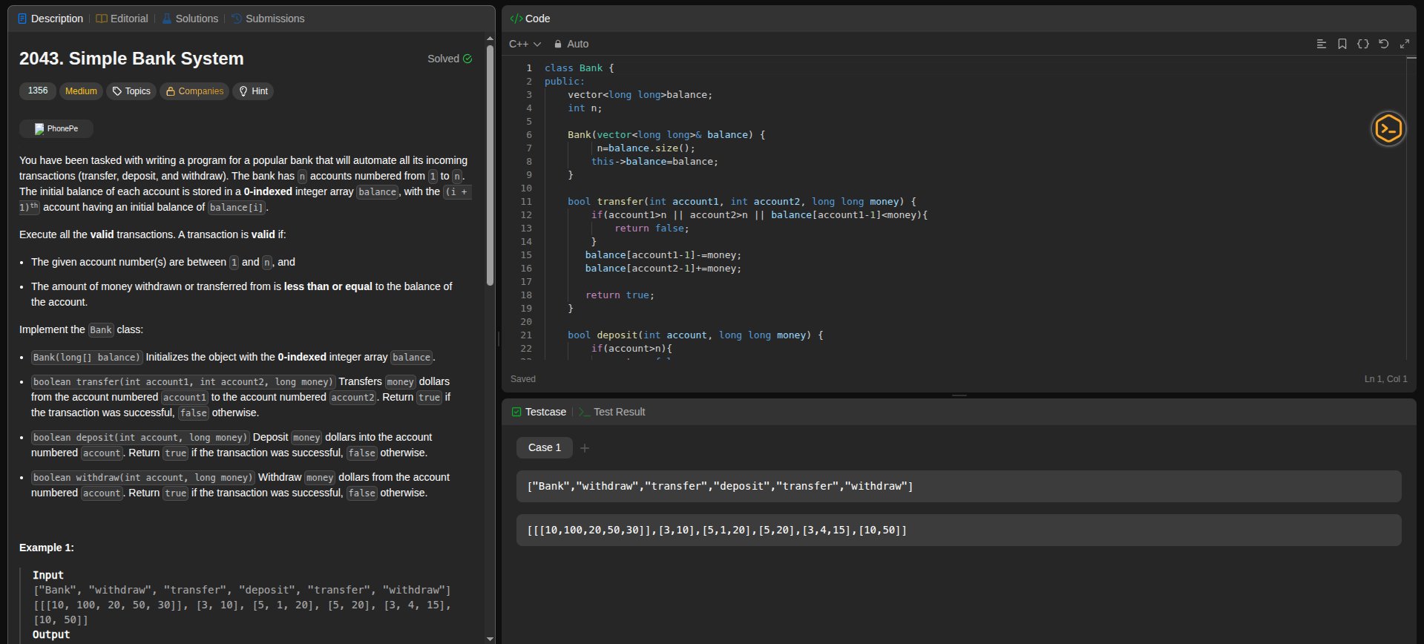Screen dimensions: 1424x644
Task: Switch to the Test Result tab
Action: tap(611, 412)
